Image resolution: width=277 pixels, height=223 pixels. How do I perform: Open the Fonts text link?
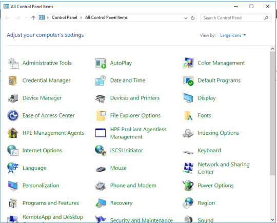[x=204, y=115]
